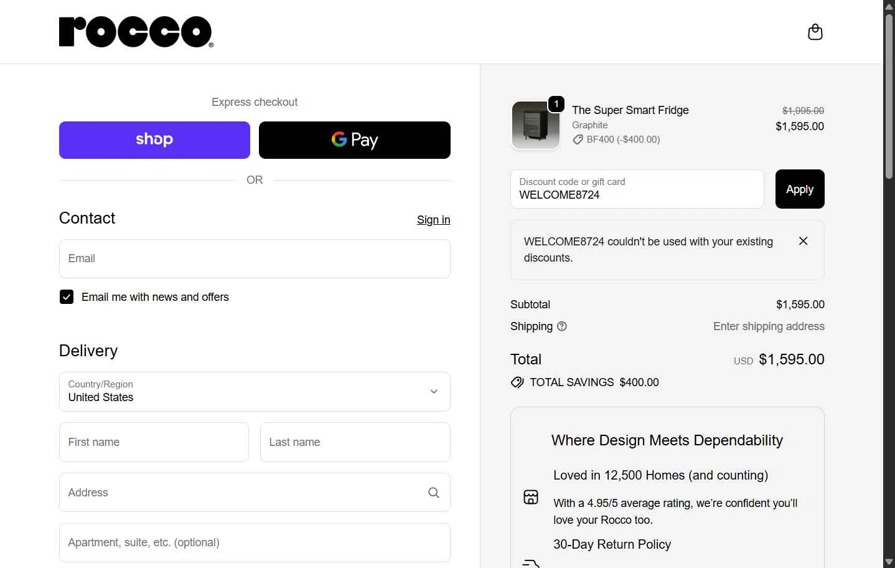Click the BF400 (-$400.00) discount text
Image resolution: width=895 pixels, height=568 pixels.
click(x=623, y=140)
